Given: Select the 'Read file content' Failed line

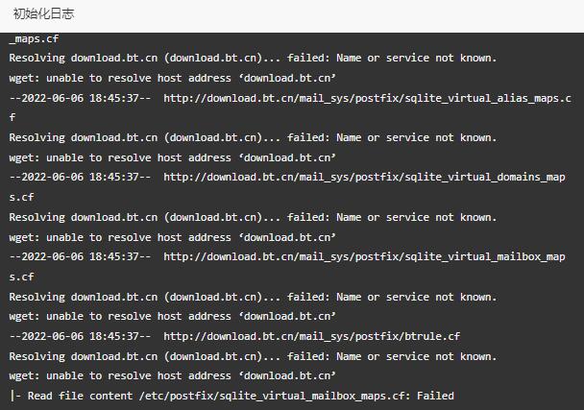Looking at the screenshot, I should (231, 396).
